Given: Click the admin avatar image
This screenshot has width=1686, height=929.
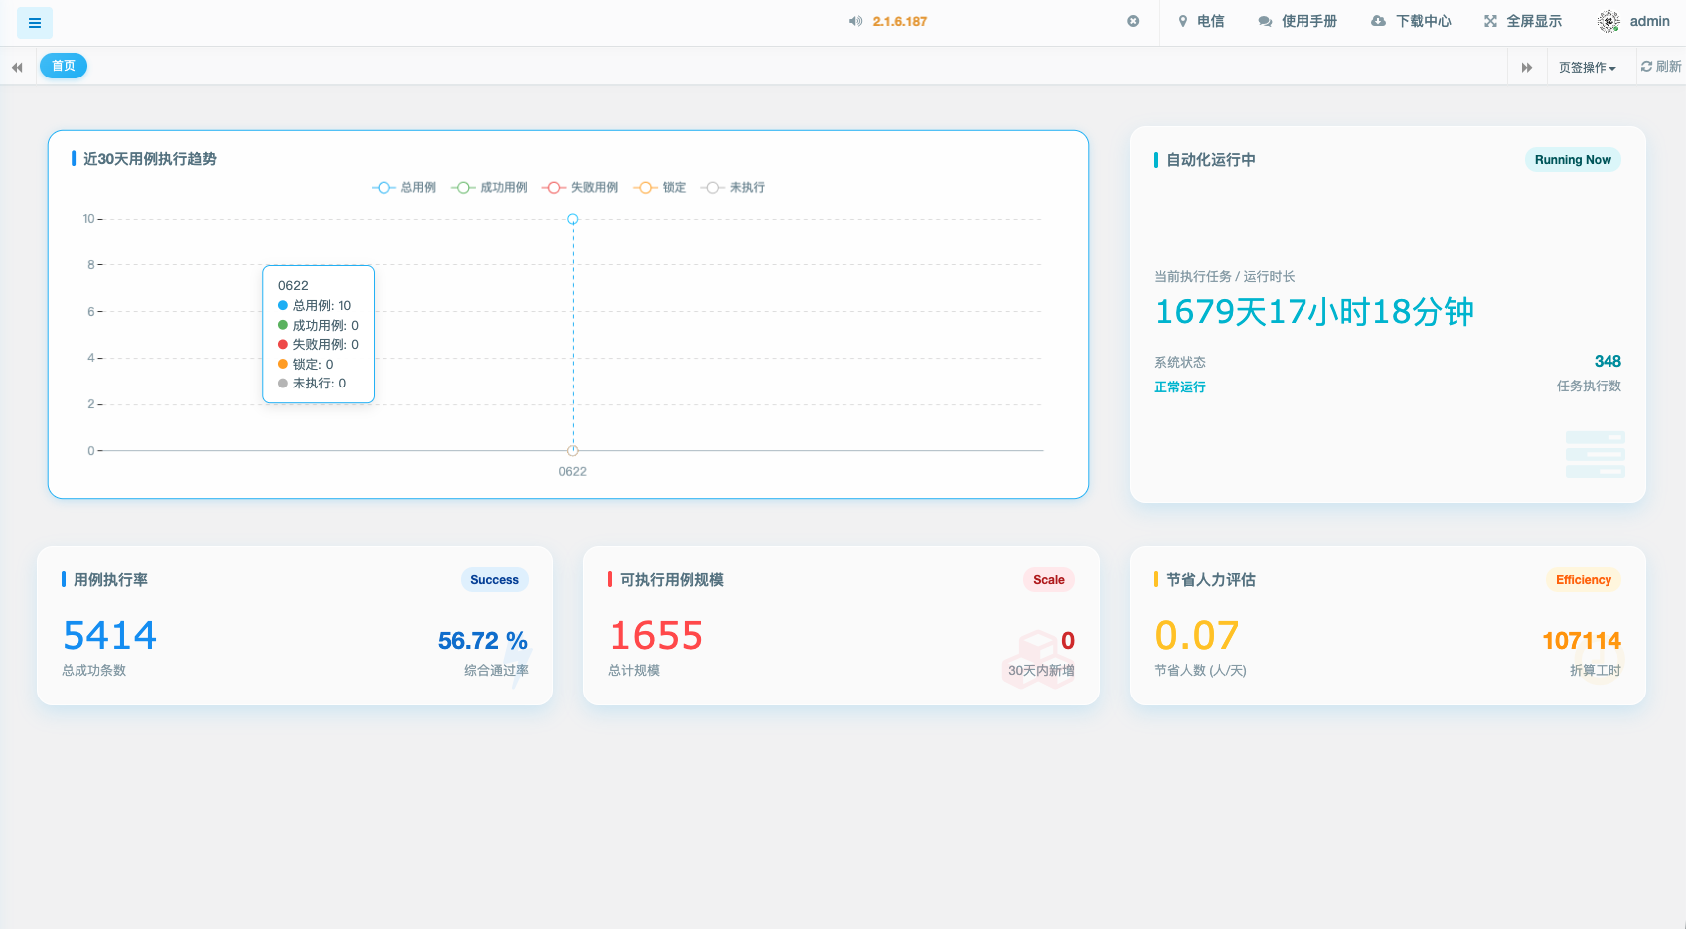Looking at the screenshot, I should pos(1609,21).
